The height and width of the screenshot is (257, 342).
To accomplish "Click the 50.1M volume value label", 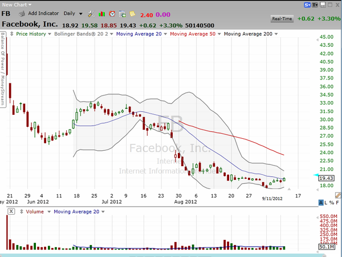I will [x=326, y=247].
